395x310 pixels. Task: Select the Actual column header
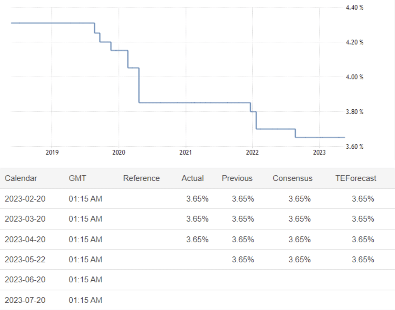(193, 178)
